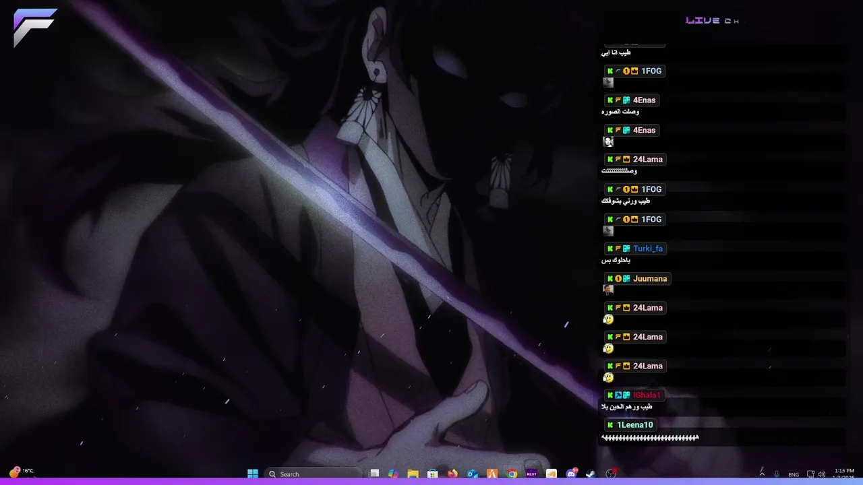
Task: Select the 1Leena10 username in chat
Action: tap(634, 425)
